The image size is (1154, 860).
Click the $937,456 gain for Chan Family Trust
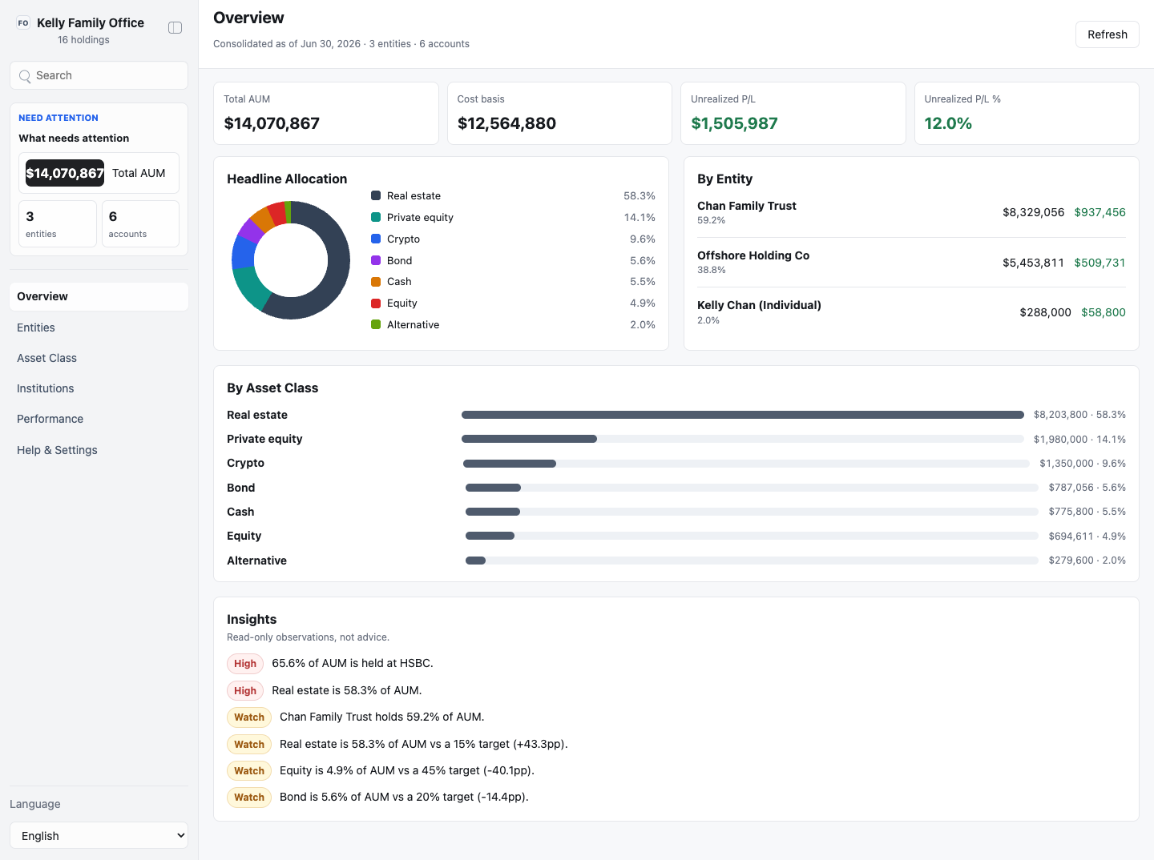click(1100, 212)
